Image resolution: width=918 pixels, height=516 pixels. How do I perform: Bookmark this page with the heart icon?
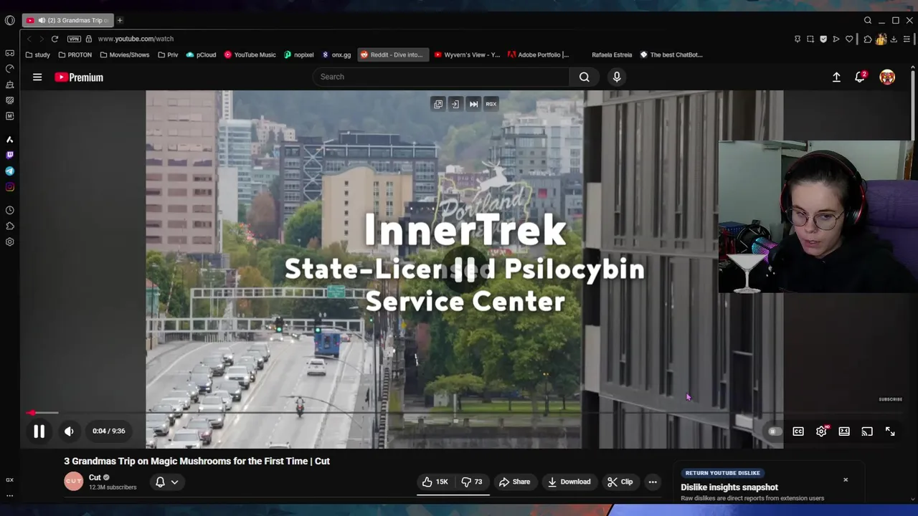(849, 39)
